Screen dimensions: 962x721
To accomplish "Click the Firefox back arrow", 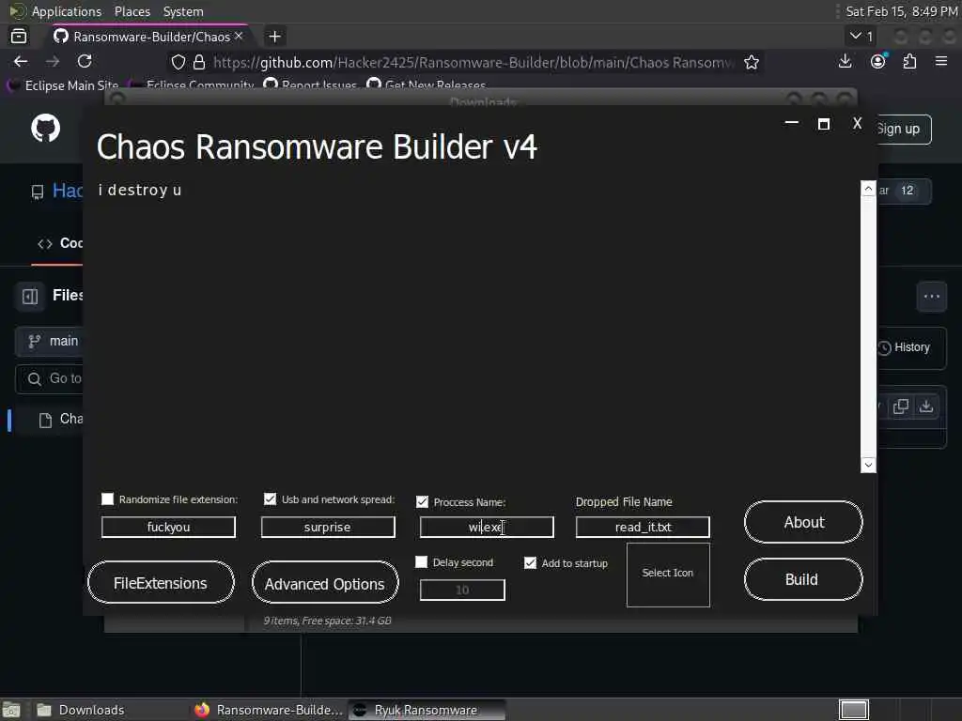I will (x=21, y=61).
